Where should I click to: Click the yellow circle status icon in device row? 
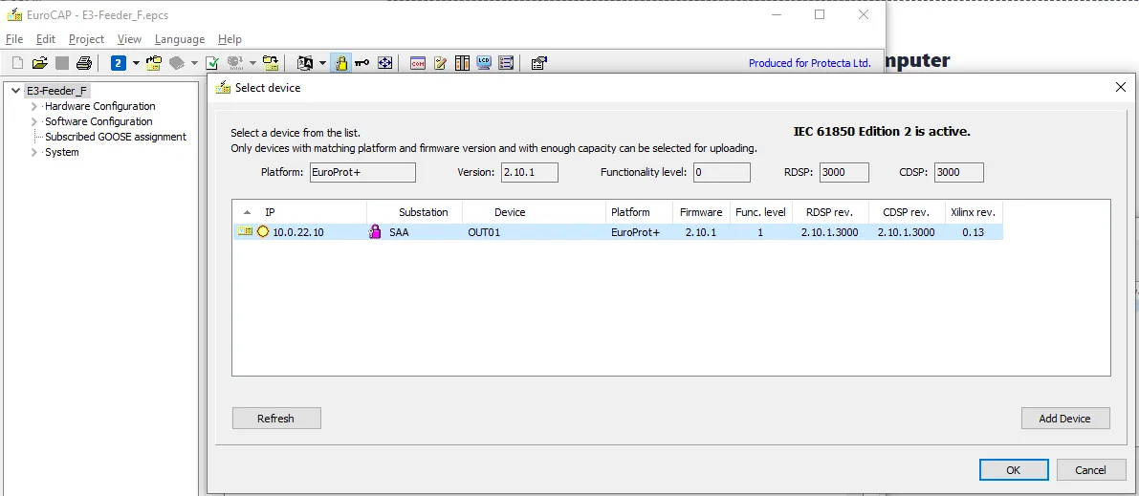click(263, 231)
